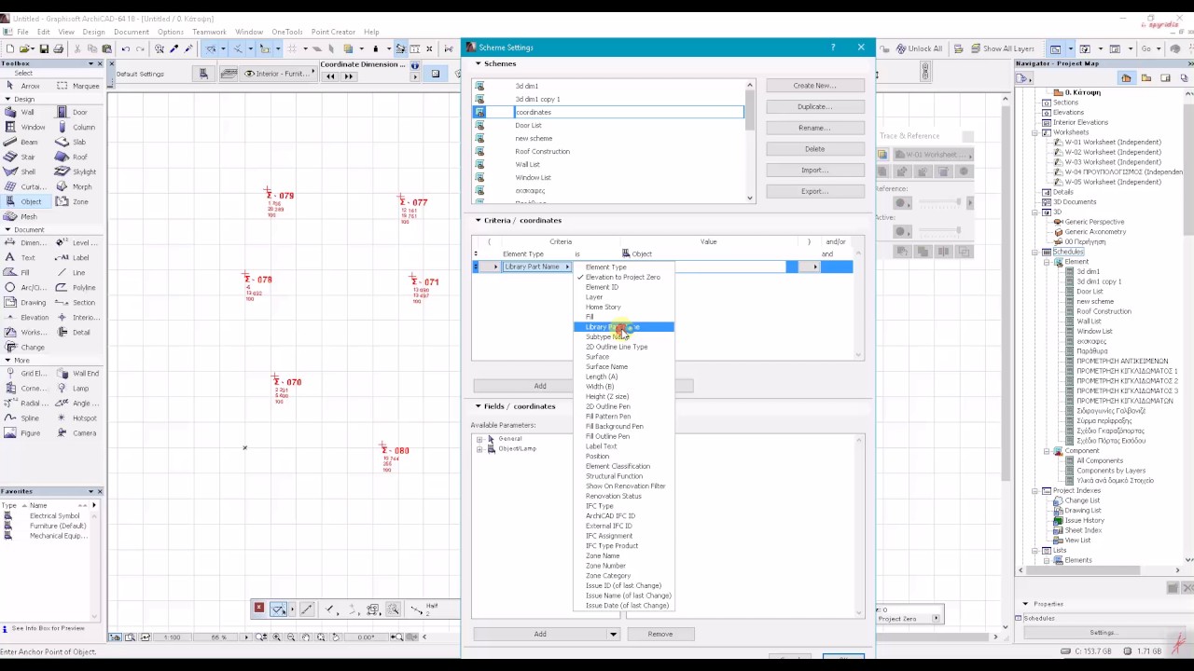Choose Element ID from criteria list
Viewport: 1194px width, 671px height.
[x=623, y=287]
